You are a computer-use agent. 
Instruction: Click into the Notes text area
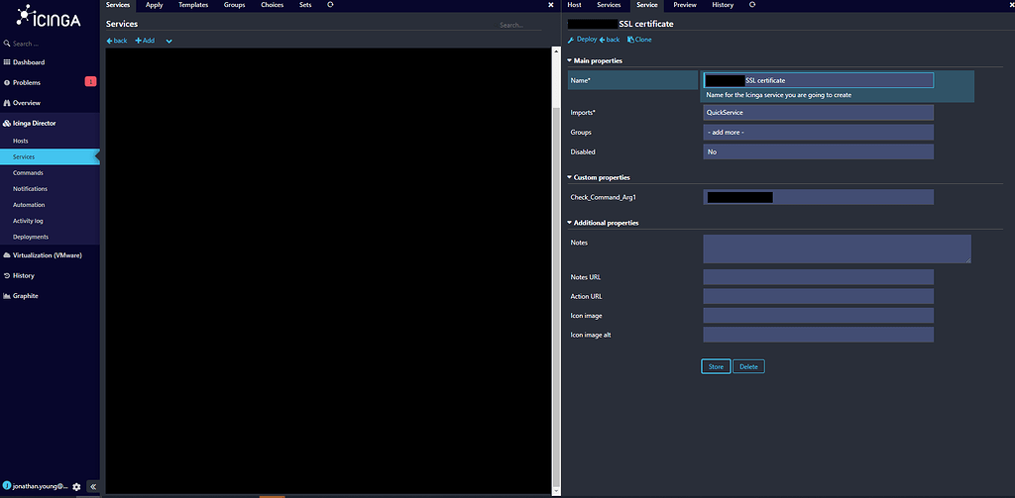tap(837, 249)
